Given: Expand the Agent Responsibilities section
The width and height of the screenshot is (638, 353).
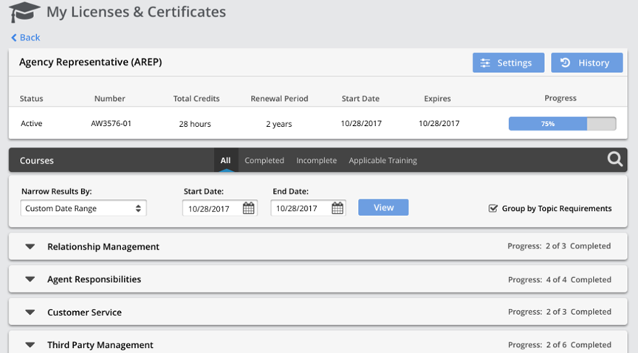Looking at the screenshot, I should pos(30,279).
